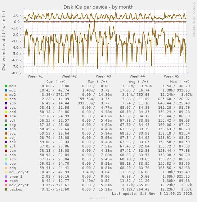Viewport: 197px width, 202px height.
Task: Click the sdk legend label
Action: coord(12,142)
